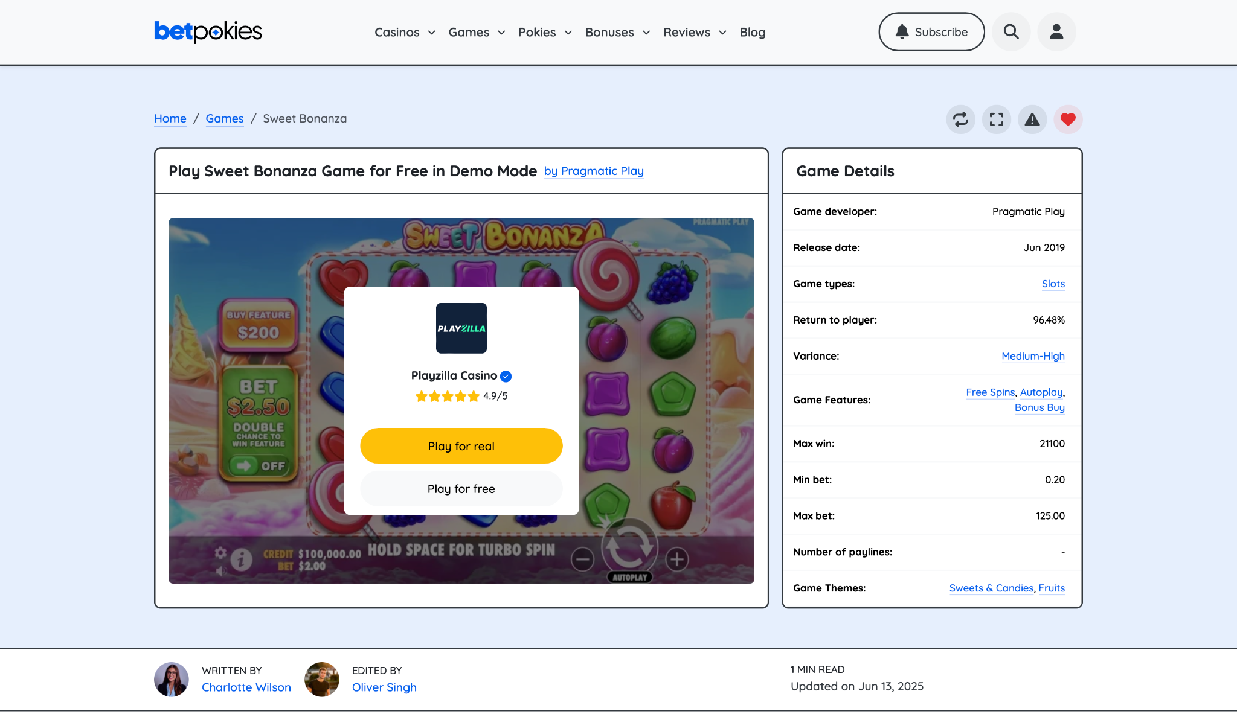The width and height of the screenshot is (1237, 714).
Task: Decrease bet with minus icon
Action: click(x=582, y=560)
